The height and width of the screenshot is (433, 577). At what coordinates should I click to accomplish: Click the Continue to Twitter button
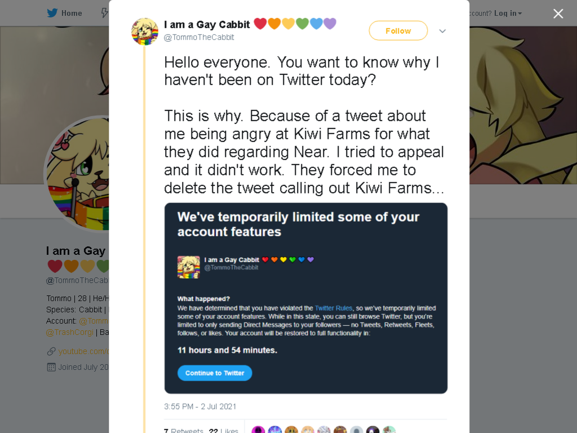[215, 373]
